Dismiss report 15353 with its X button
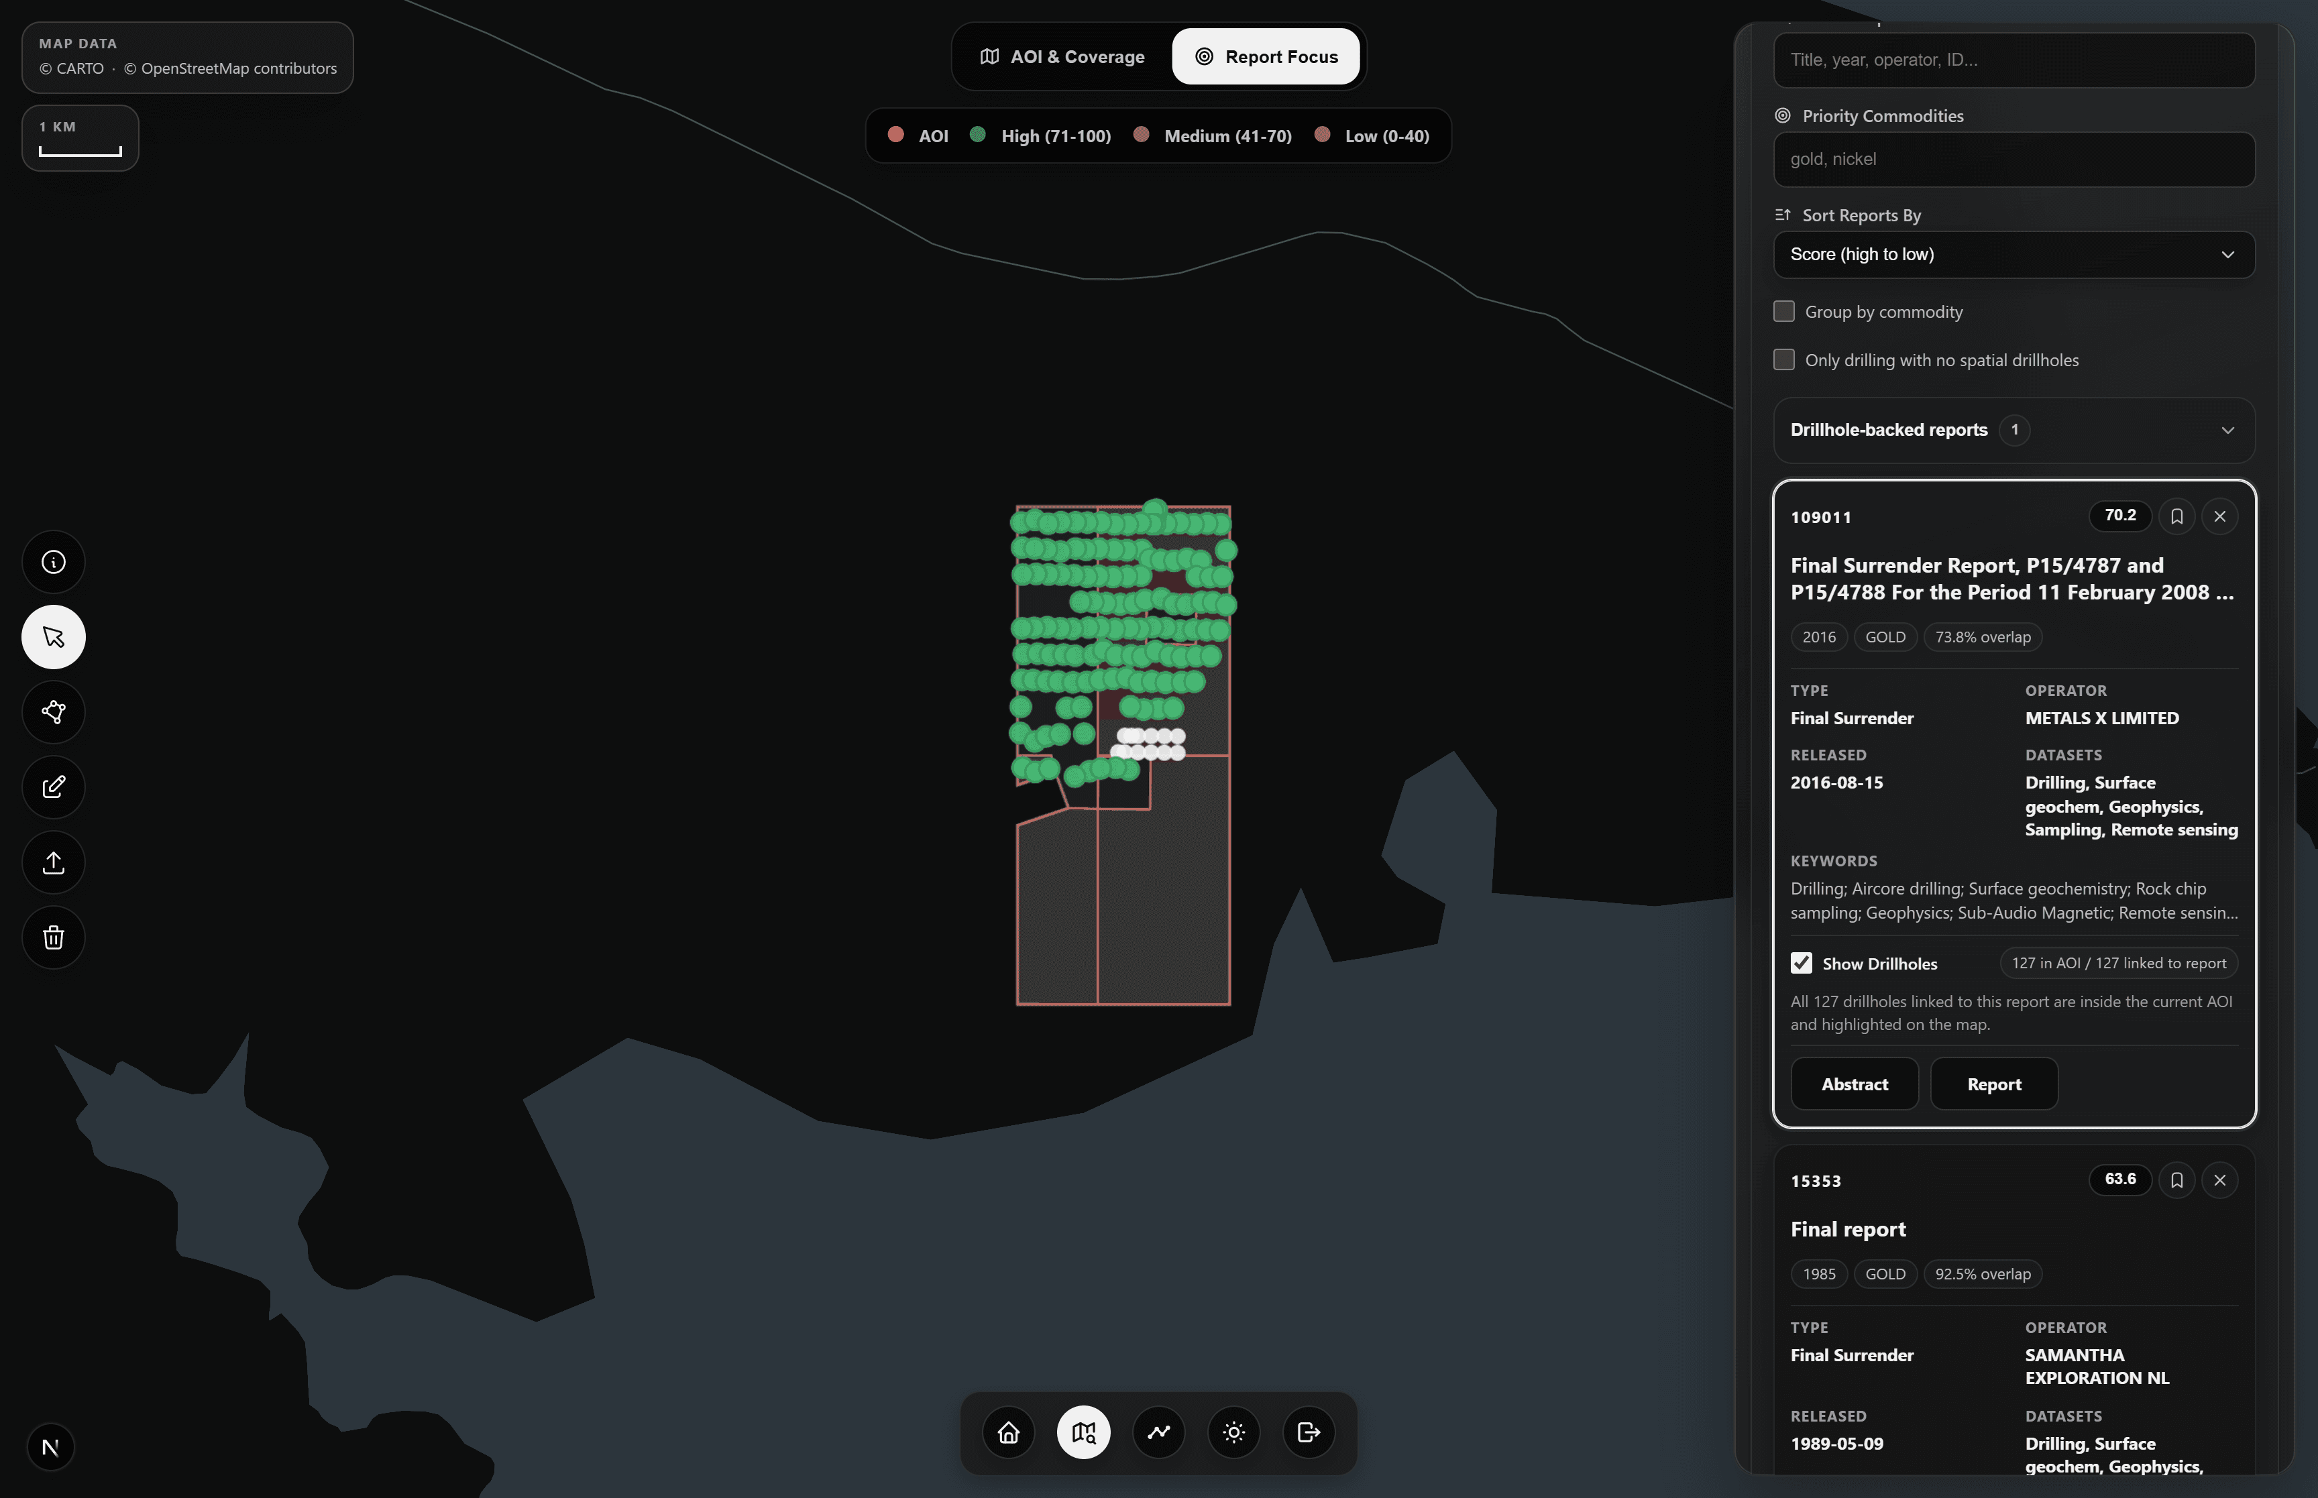The width and height of the screenshot is (2318, 1498). (2220, 1180)
